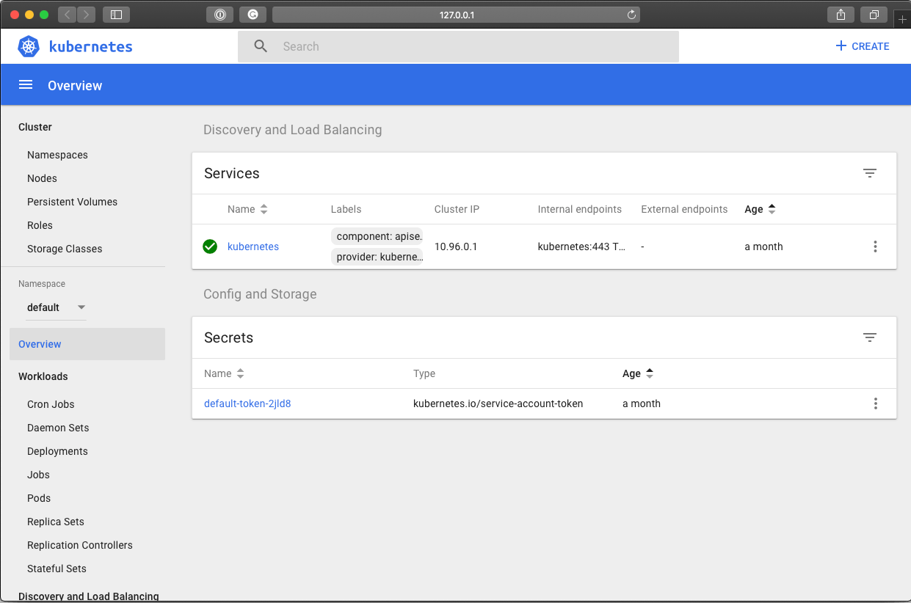Open Roles in sidebar
Screen dimensions: 911x603
(x=40, y=225)
